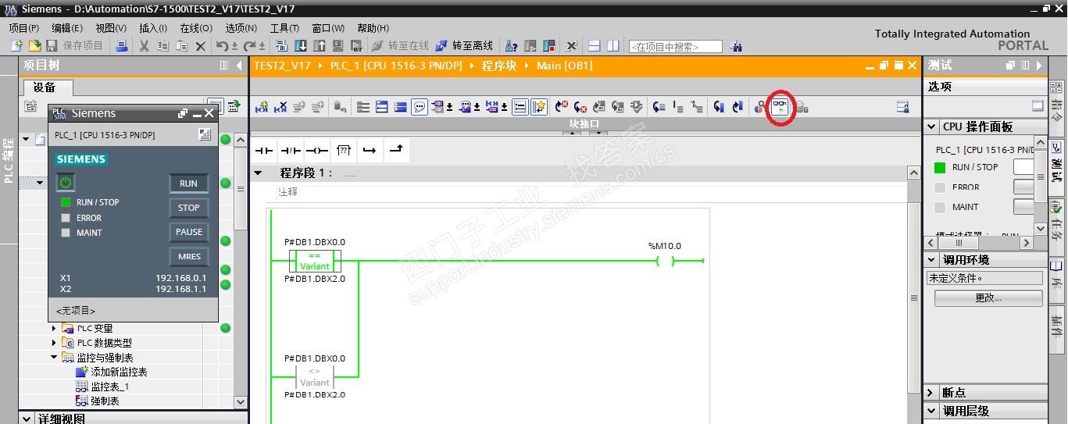Screen dimensions: 1068x424
Task: Switch PLCSIM to project view icon
Action: coord(205,135)
